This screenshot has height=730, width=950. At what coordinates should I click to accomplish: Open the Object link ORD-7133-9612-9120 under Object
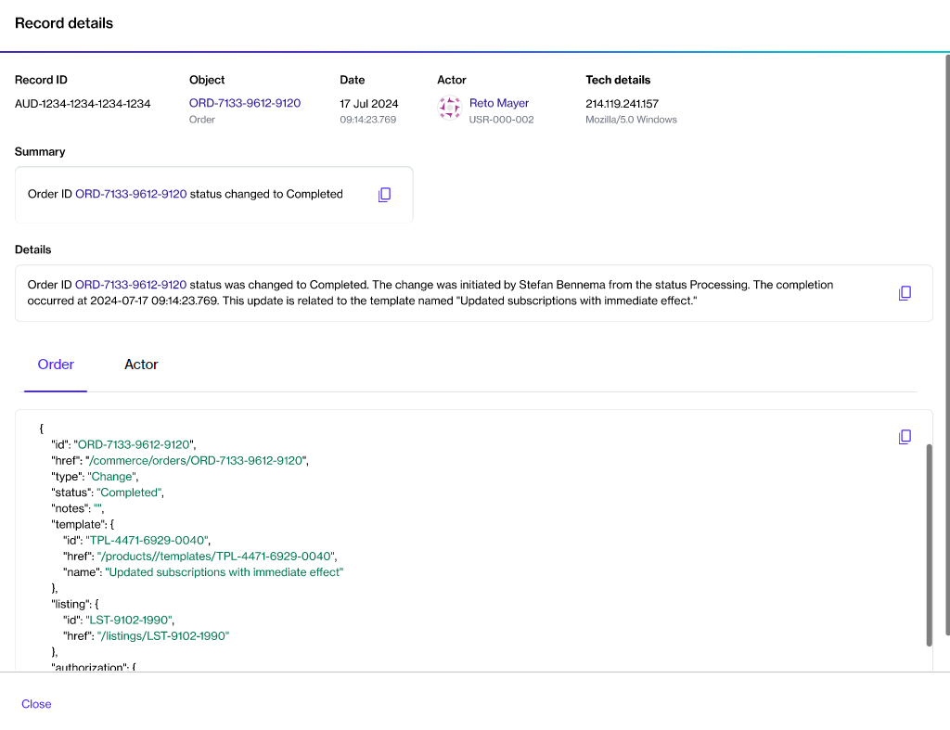pos(245,103)
